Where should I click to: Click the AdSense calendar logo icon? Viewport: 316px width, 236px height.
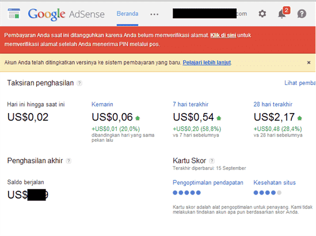[14, 13]
